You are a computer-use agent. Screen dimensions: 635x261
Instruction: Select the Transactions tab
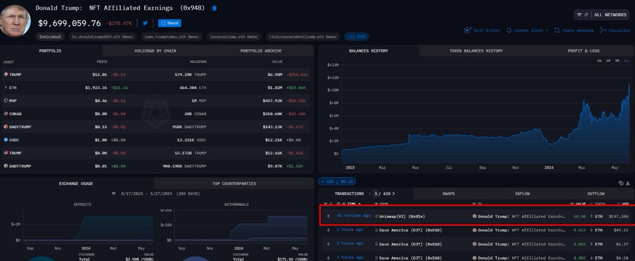pos(349,194)
